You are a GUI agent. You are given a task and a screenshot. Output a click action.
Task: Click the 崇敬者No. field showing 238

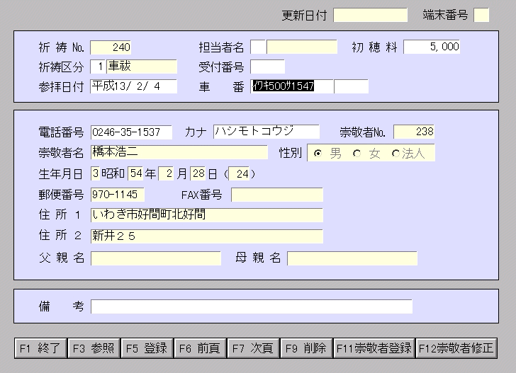(x=414, y=132)
